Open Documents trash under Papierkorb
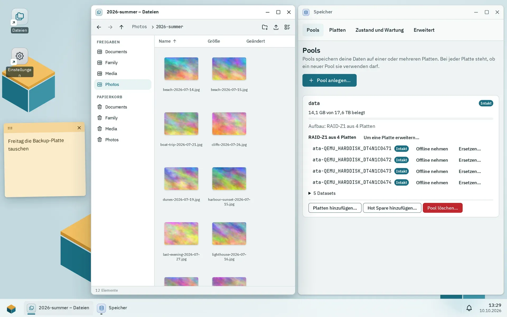Screen dimensions: 507x317 coord(123,107)
